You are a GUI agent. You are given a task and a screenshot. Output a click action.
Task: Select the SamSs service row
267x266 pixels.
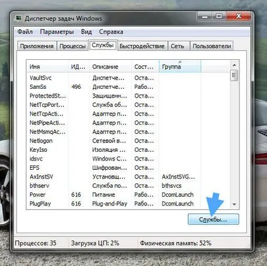point(128,87)
